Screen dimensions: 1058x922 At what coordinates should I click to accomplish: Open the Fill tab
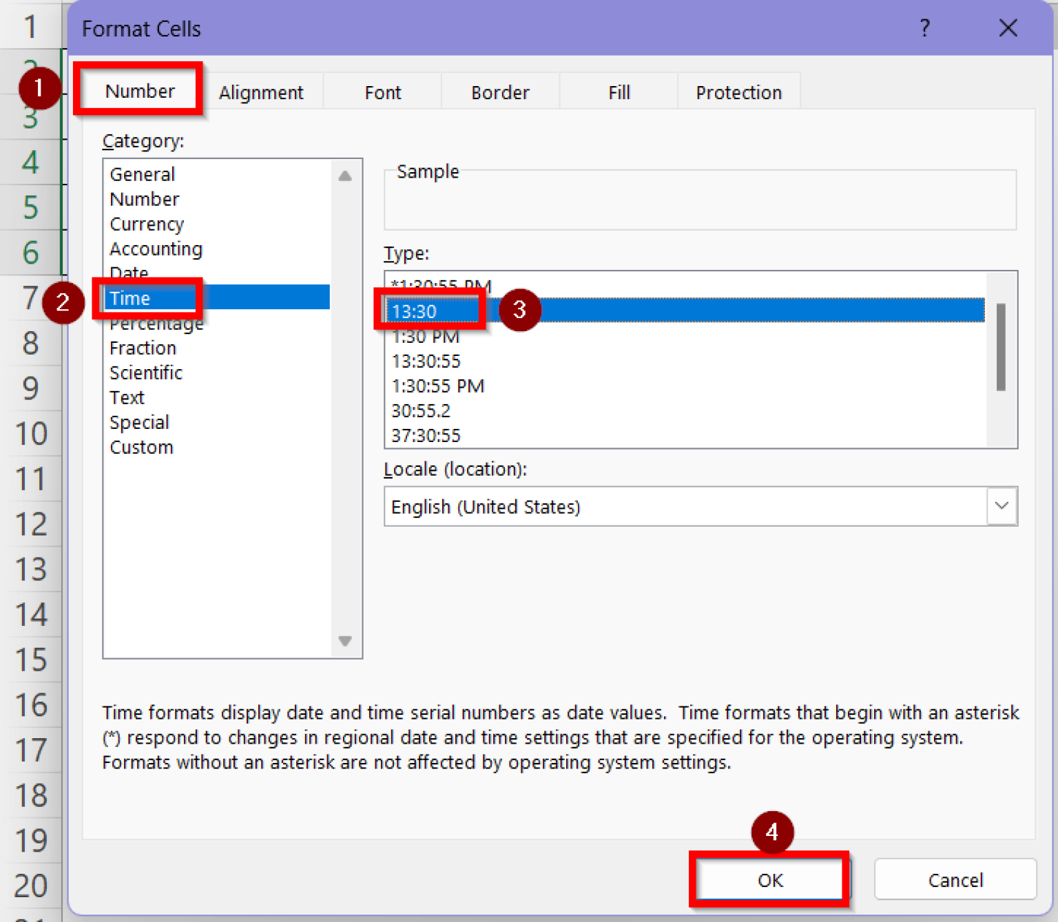(x=619, y=92)
